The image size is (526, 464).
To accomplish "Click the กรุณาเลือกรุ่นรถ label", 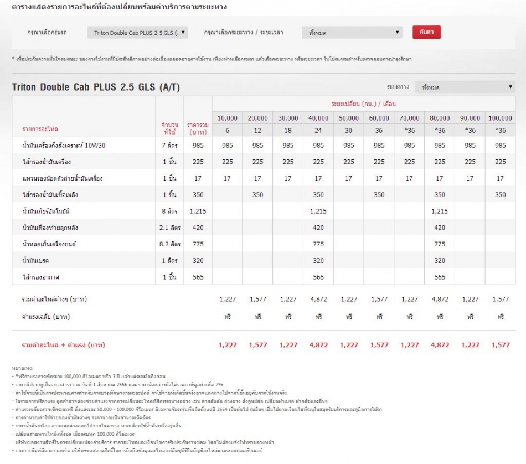I will 47,33.
